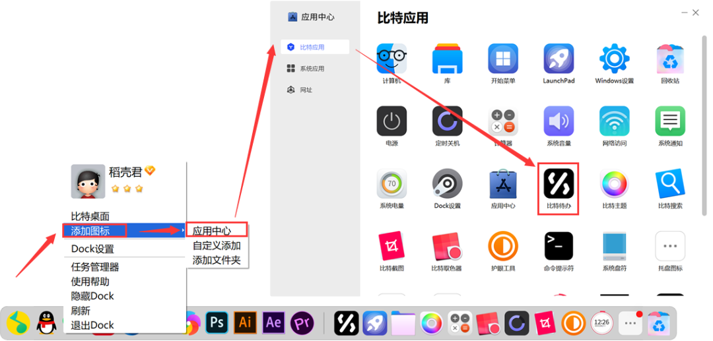
Task: Choose 隐藏Dock in the context menu
Action: 92,296
